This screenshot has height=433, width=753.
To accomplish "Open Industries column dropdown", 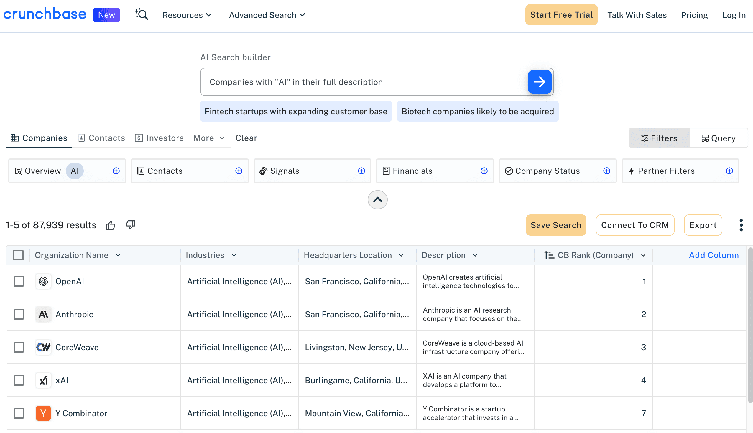I will 234,255.
